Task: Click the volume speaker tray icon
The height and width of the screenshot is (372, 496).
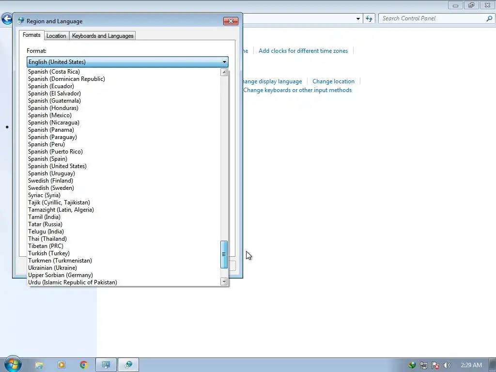Action: (447, 365)
